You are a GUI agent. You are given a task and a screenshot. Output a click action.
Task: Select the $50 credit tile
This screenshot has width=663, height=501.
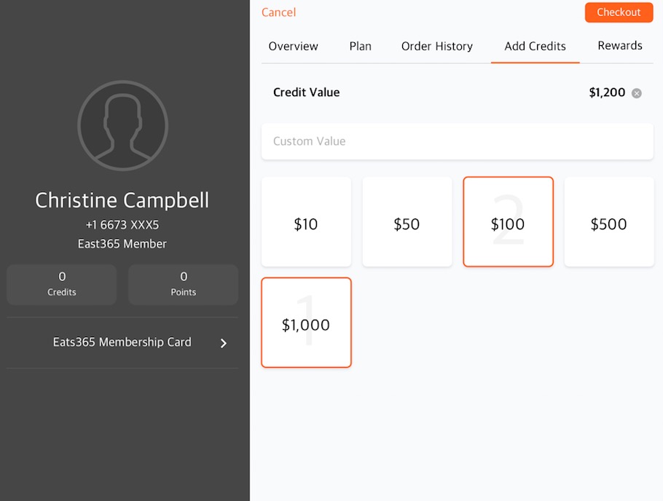pyautogui.click(x=407, y=222)
